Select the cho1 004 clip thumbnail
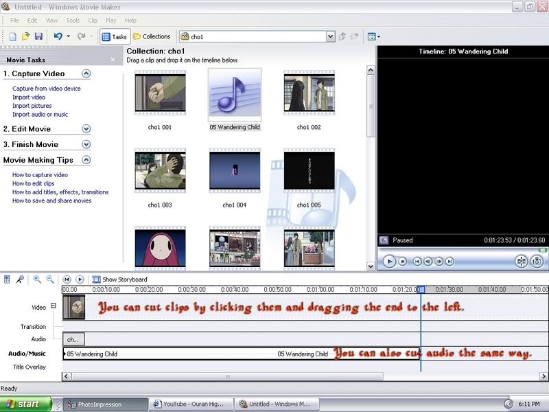This screenshot has height=412, width=549. pyautogui.click(x=235, y=170)
